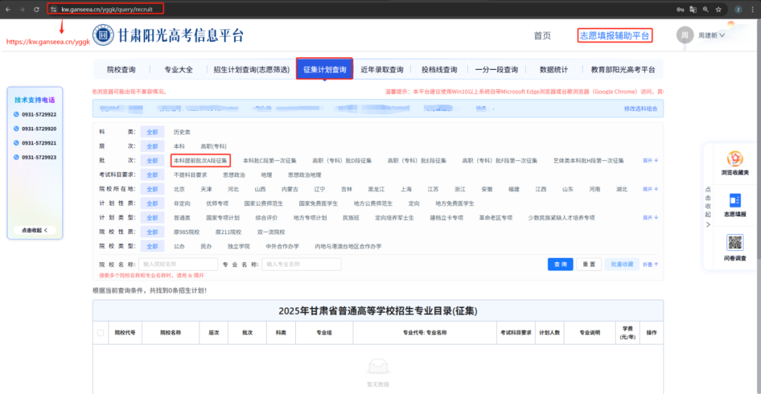Click phone icon beside 0931-5729923
Viewport: 761px width, 394px height.
tap(16, 157)
